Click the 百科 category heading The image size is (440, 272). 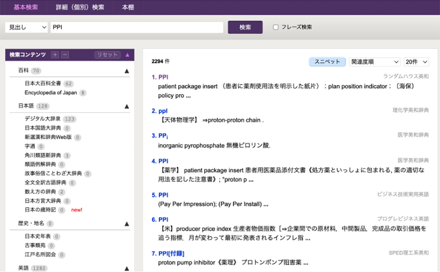pos(23,71)
